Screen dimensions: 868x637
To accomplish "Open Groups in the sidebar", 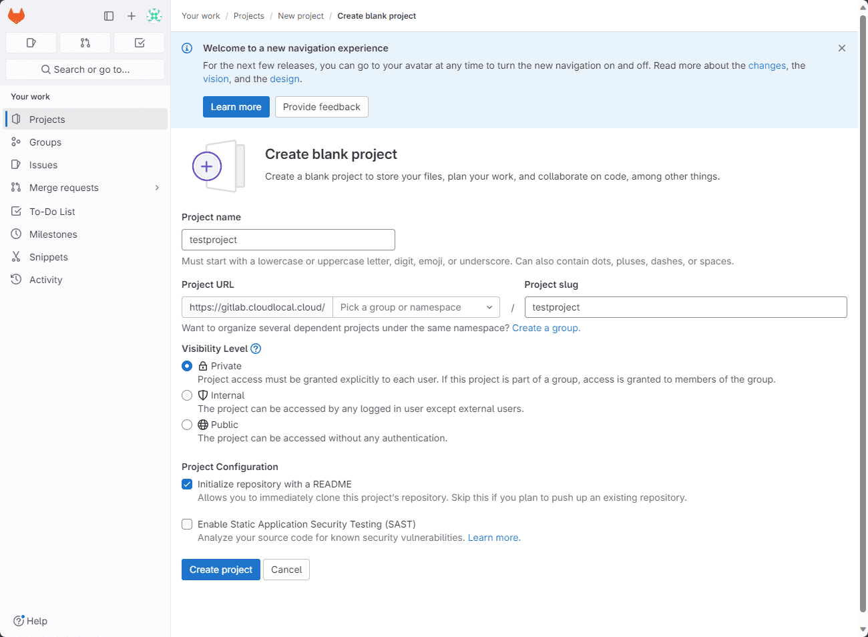I will point(45,142).
